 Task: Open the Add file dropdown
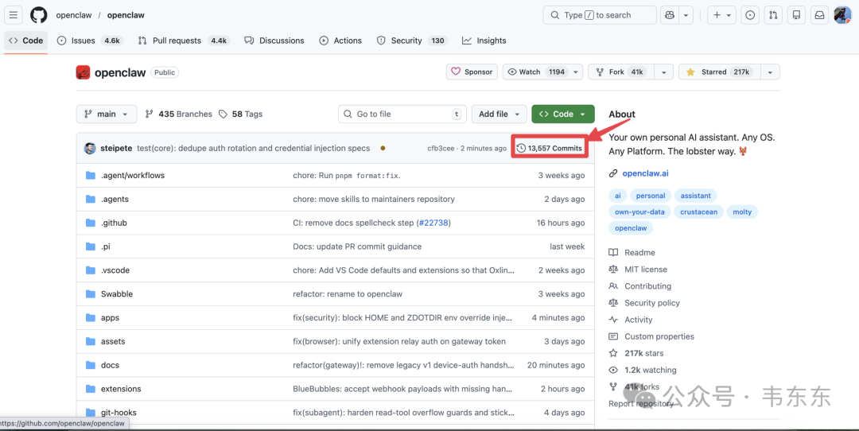click(x=499, y=114)
